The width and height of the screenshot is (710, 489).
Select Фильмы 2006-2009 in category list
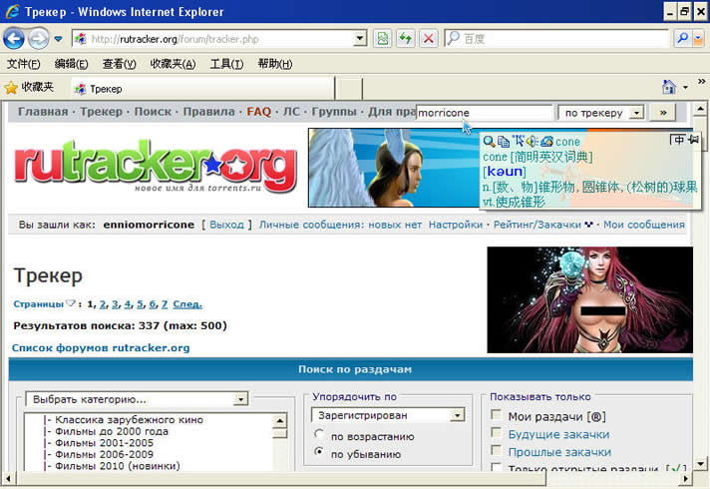tap(104, 454)
